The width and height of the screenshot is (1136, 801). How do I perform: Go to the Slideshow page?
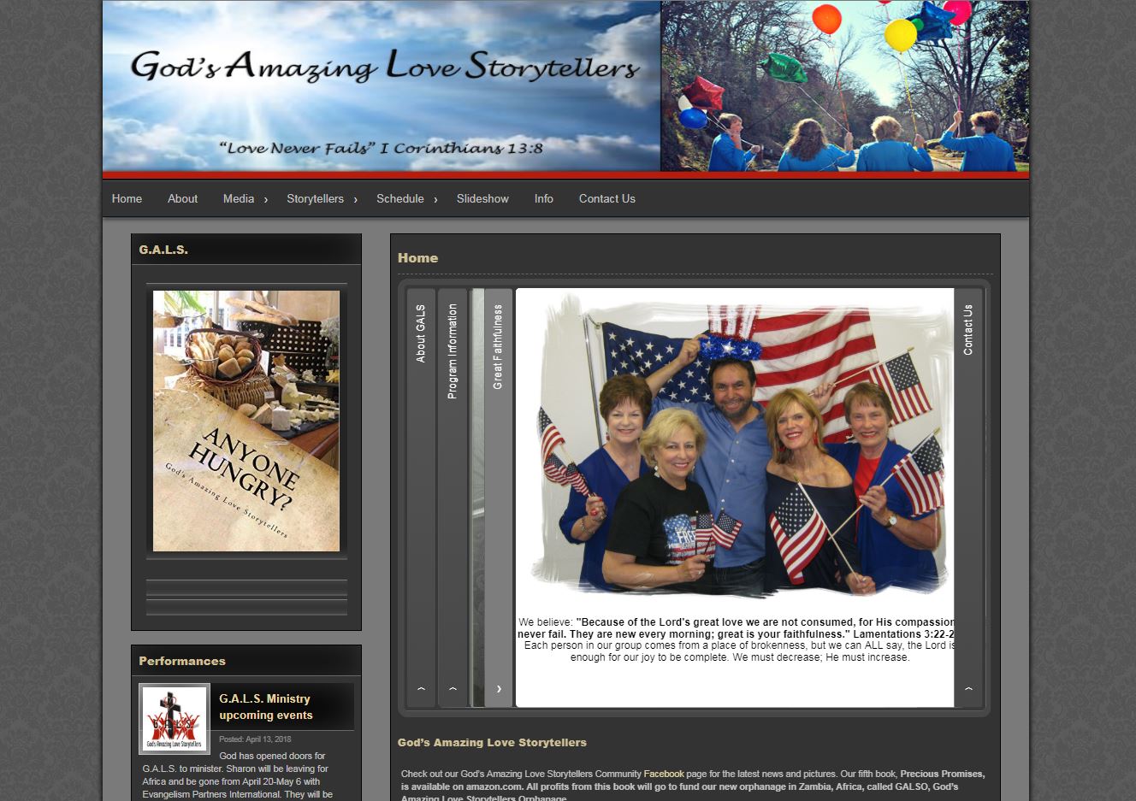tap(482, 199)
